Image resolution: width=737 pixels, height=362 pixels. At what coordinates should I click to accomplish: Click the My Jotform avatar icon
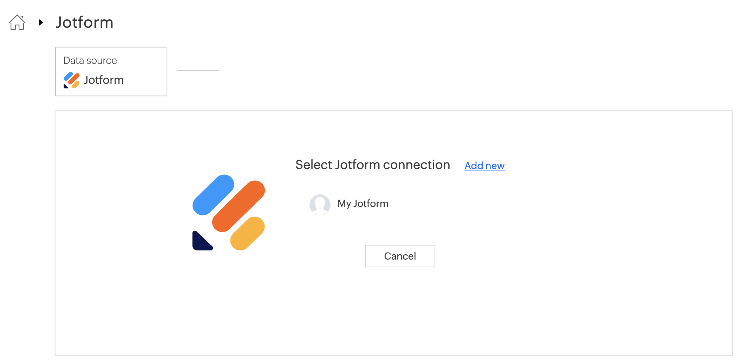[320, 204]
